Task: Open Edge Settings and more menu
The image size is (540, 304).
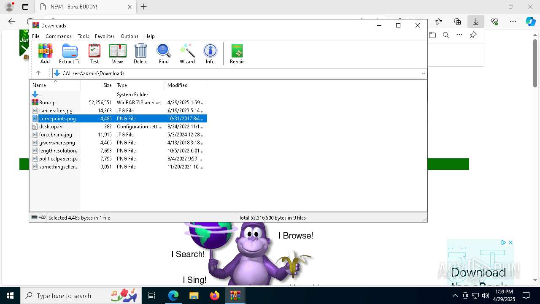Action: coord(513,22)
